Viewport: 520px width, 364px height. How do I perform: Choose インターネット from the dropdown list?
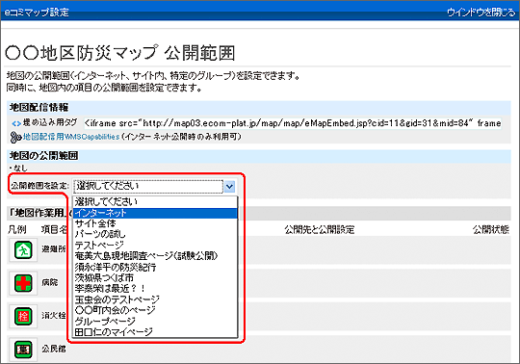click(155, 213)
